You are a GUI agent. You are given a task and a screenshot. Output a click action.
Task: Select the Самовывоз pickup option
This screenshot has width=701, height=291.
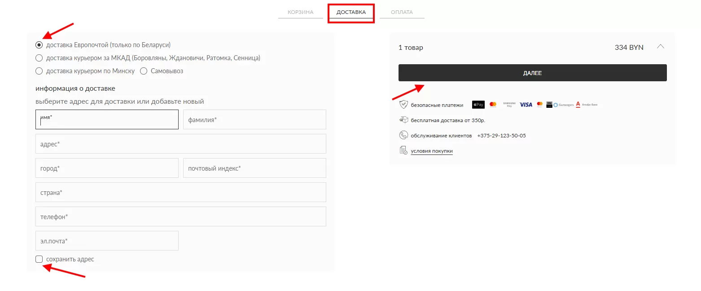(144, 71)
